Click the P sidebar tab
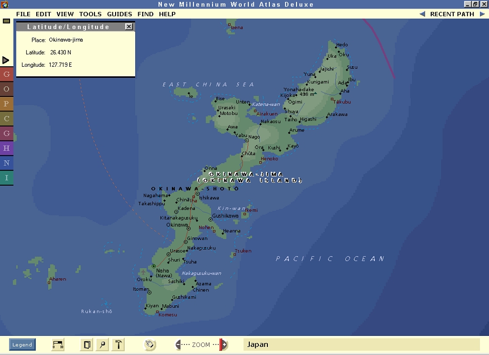This screenshot has width=489, height=355. coord(7,104)
